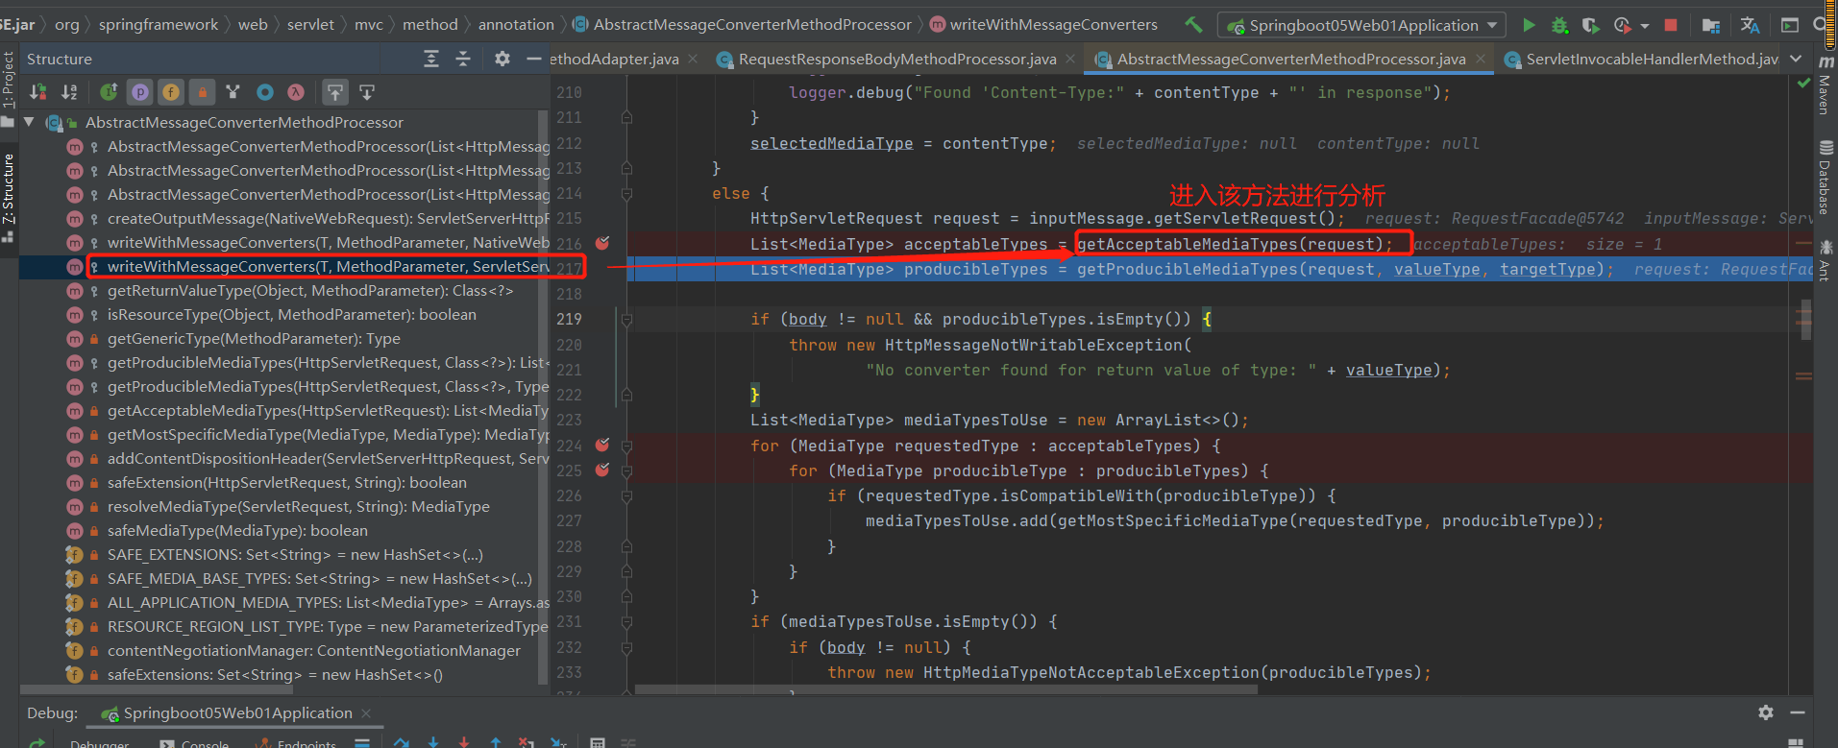The width and height of the screenshot is (1838, 748).
Task: Fold the if block at line 226
Action: tap(626, 495)
